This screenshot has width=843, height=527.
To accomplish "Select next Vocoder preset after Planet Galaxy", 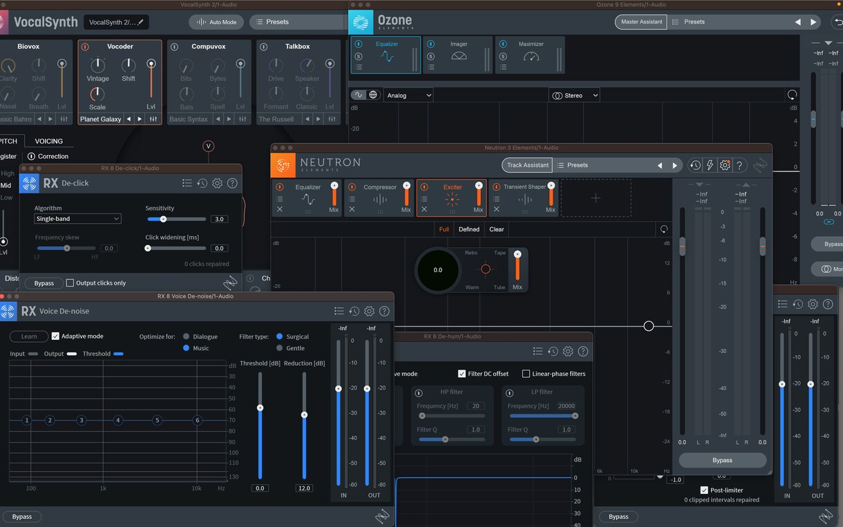I will [140, 119].
